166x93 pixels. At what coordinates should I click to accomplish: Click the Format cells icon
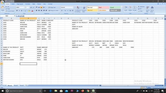134,7
